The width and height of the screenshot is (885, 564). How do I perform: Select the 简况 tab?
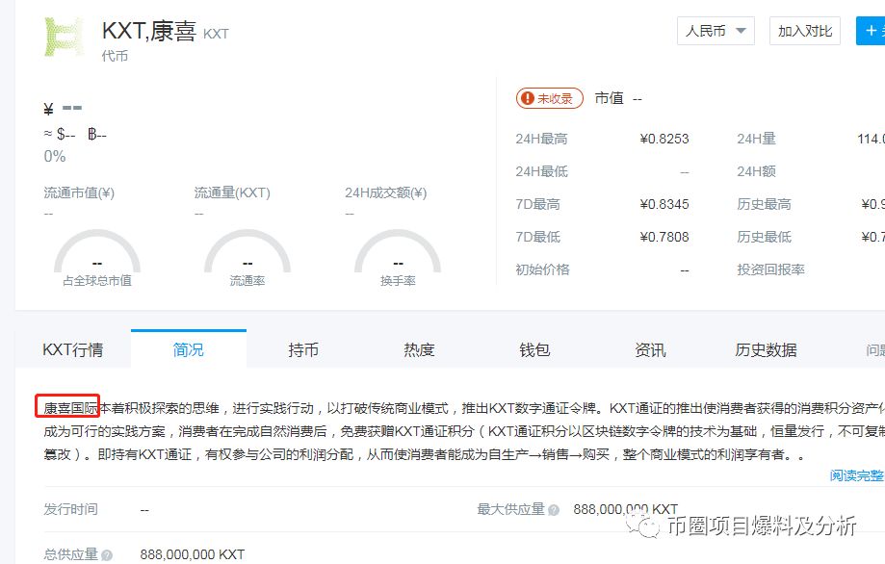(189, 349)
